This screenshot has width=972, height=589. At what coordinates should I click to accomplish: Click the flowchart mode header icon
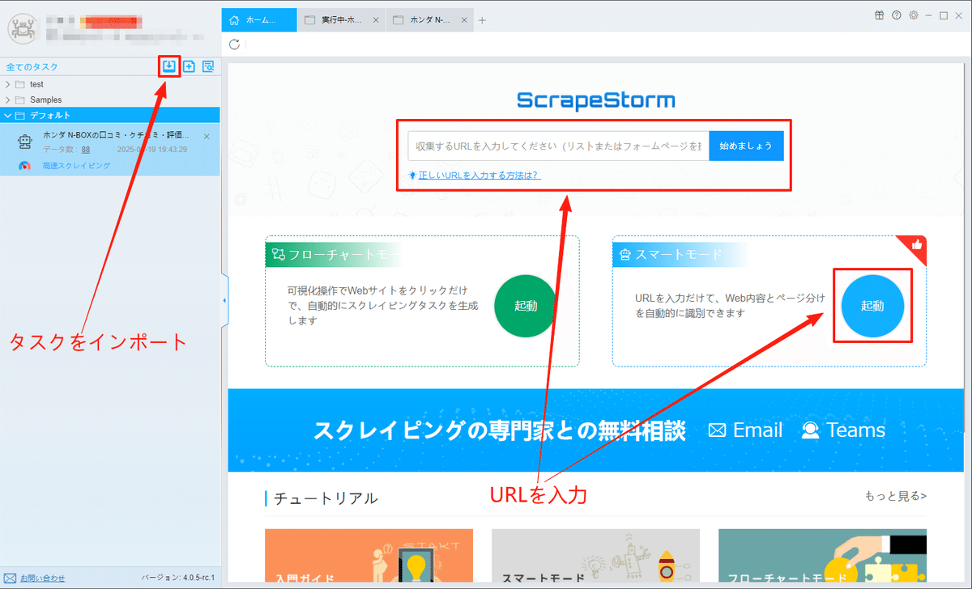(278, 255)
